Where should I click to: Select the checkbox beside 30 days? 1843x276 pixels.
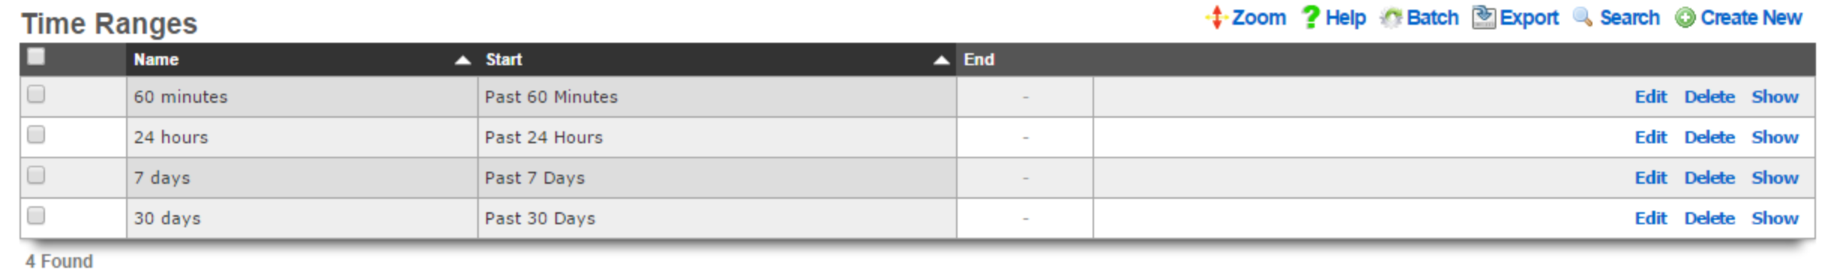[x=36, y=216]
